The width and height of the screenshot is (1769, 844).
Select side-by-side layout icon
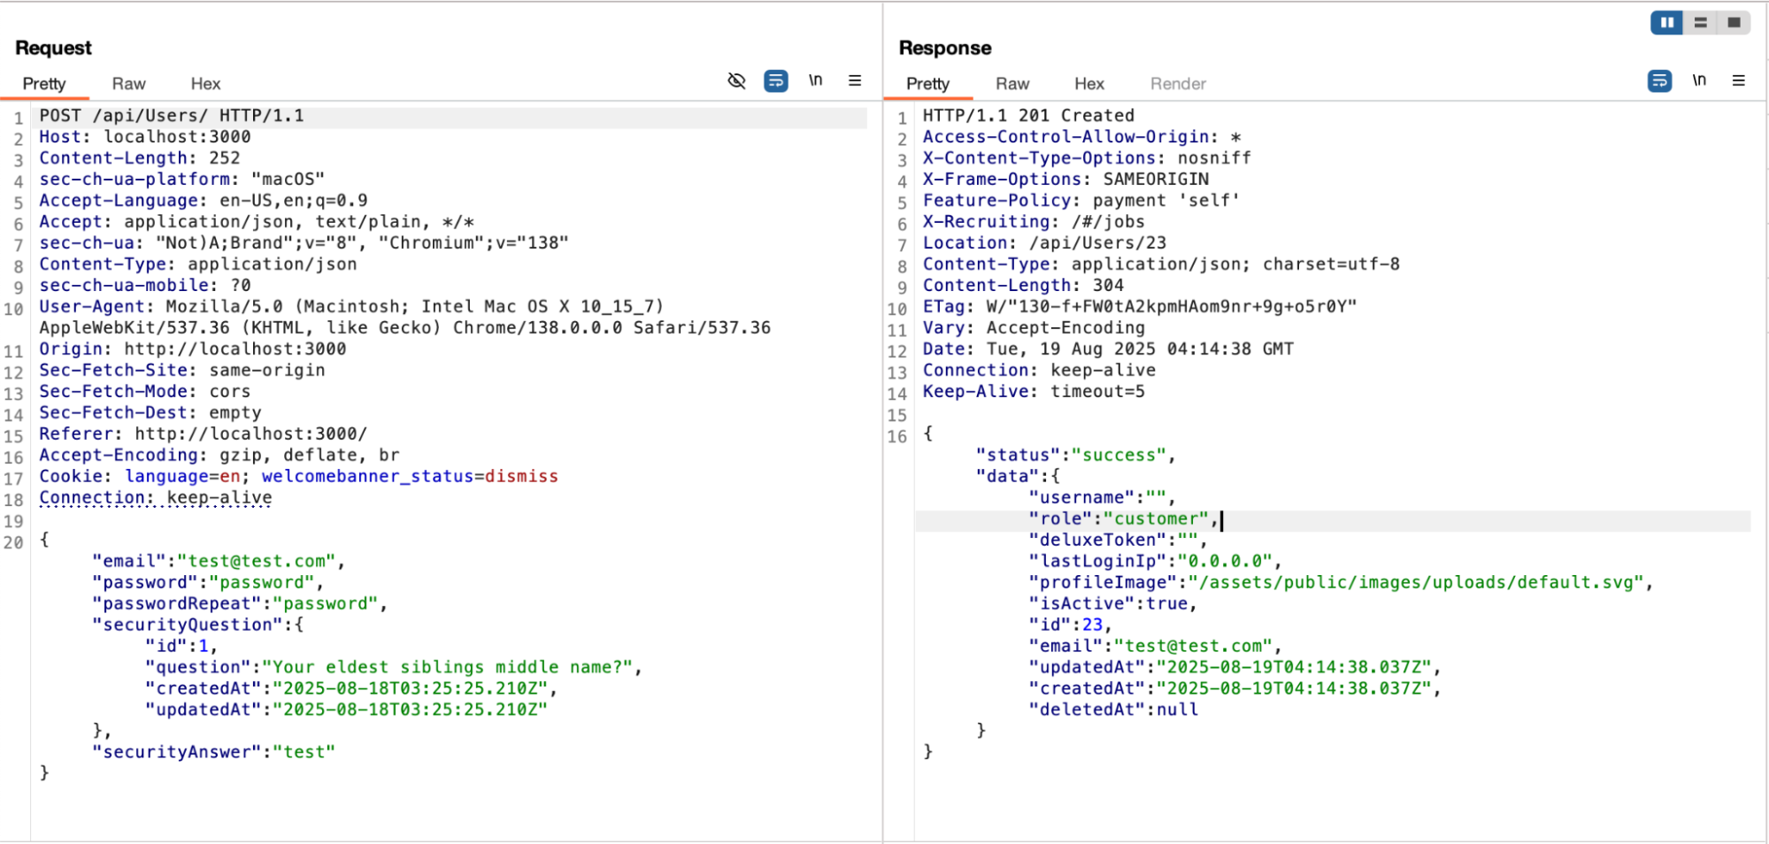(x=1667, y=22)
